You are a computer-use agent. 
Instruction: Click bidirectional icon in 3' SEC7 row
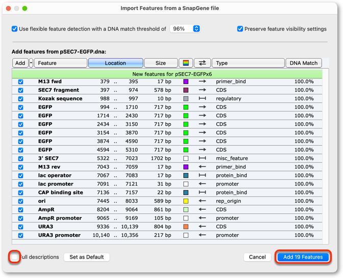click(x=202, y=158)
